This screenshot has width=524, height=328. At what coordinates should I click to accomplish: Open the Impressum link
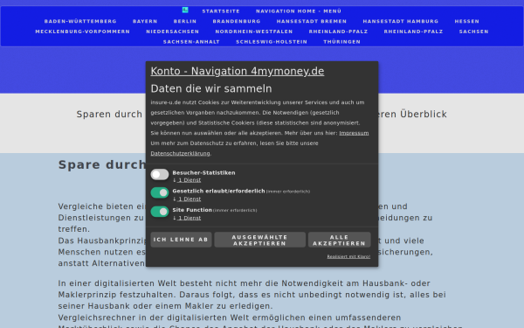(354, 133)
